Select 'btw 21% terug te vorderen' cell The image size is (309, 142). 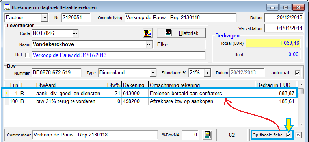click(70, 101)
